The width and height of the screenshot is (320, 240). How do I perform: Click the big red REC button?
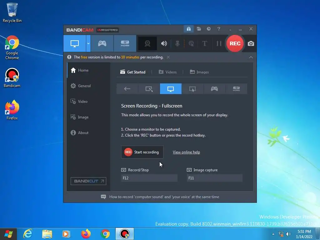(x=235, y=43)
